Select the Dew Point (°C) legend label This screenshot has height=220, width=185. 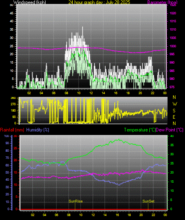pyautogui.click(x=170, y=130)
